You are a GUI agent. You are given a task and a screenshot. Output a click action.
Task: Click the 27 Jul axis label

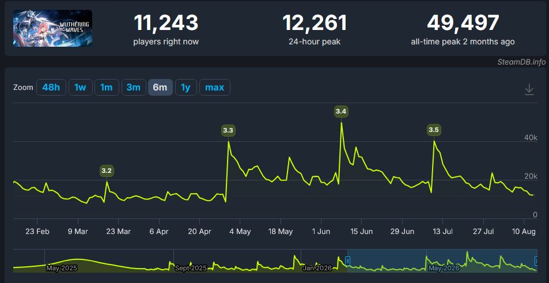point(483,232)
